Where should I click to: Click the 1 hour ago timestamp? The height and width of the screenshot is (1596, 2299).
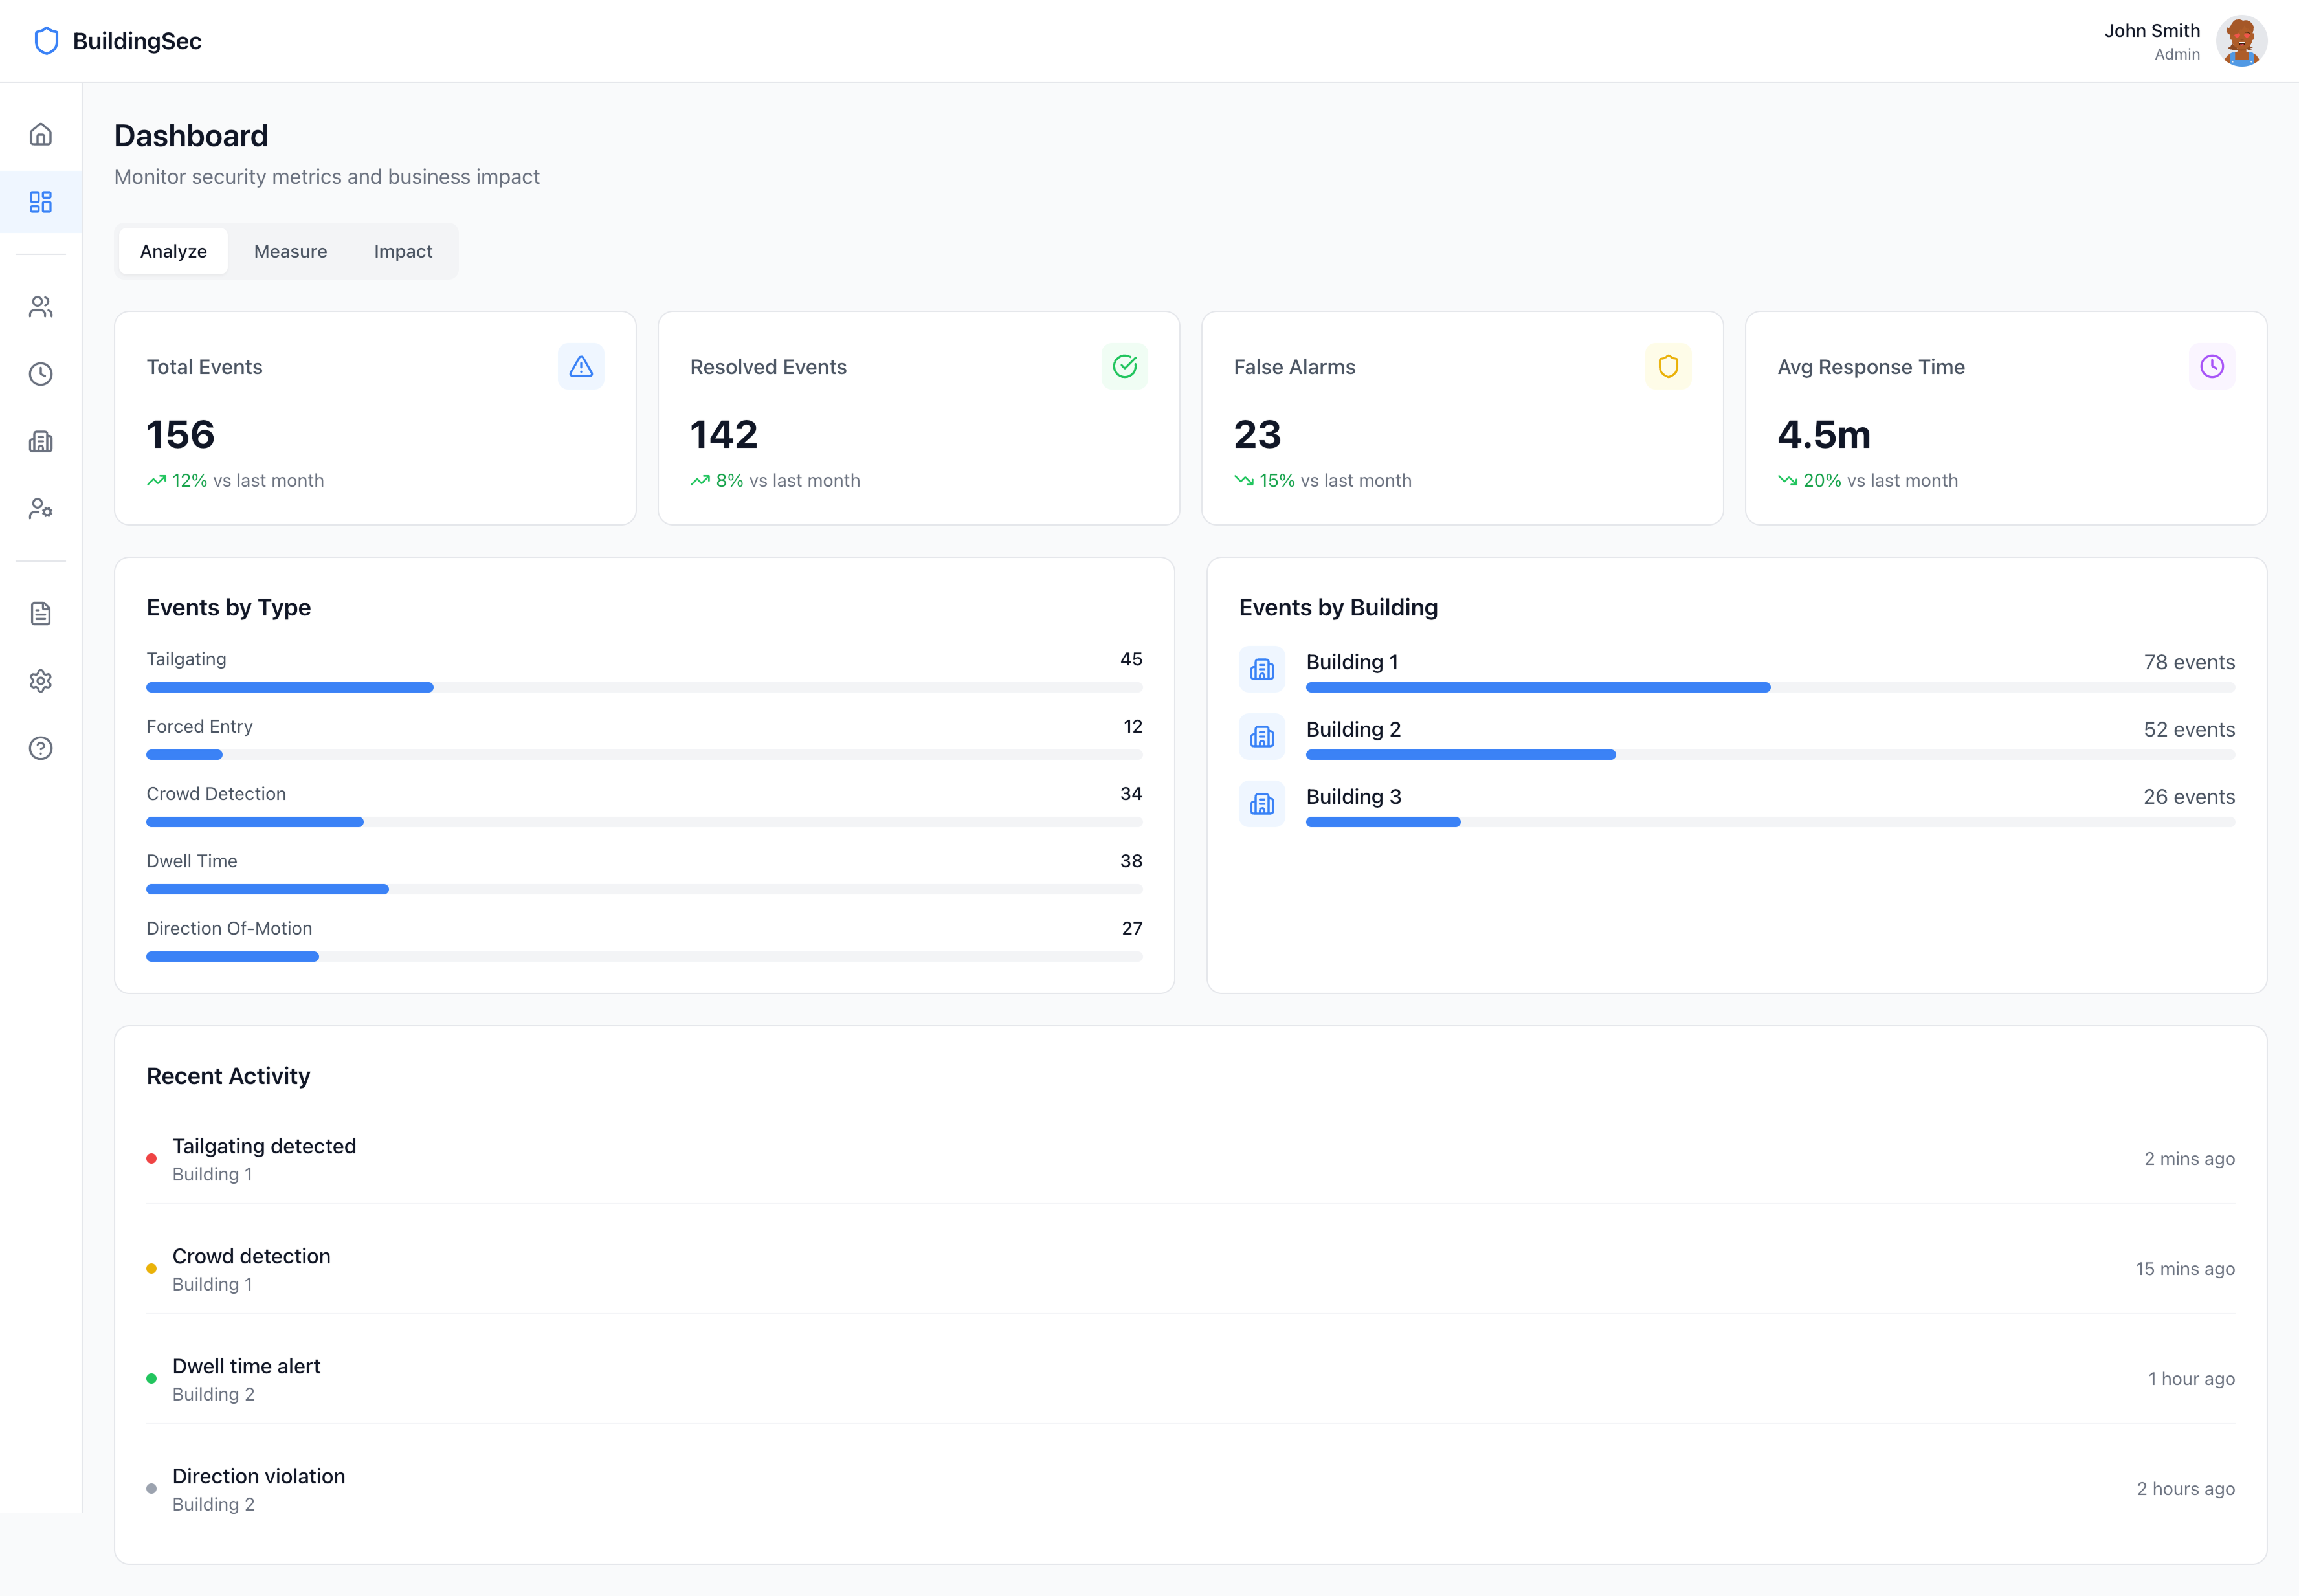point(2191,1378)
